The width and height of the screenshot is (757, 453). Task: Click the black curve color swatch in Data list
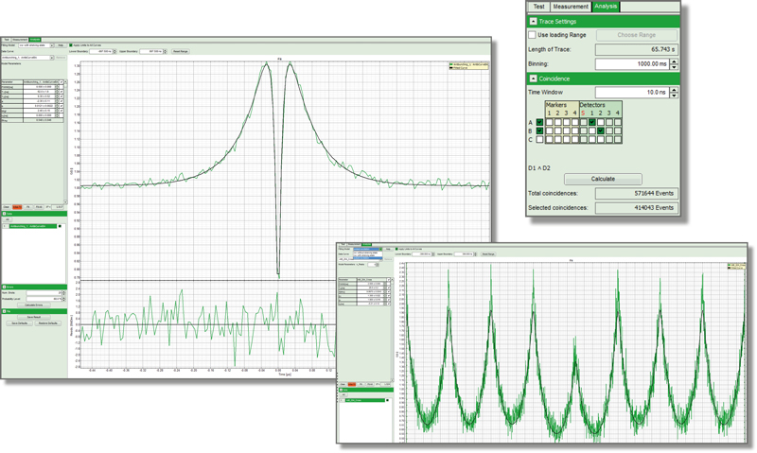pyautogui.click(x=60, y=226)
